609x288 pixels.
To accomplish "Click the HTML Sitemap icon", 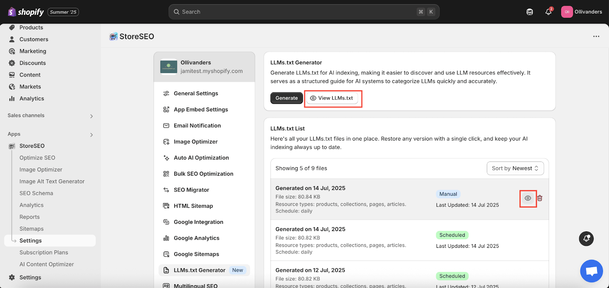I will (x=166, y=206).
